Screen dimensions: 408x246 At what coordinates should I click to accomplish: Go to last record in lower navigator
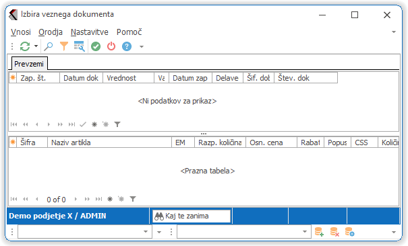(99, 199)
